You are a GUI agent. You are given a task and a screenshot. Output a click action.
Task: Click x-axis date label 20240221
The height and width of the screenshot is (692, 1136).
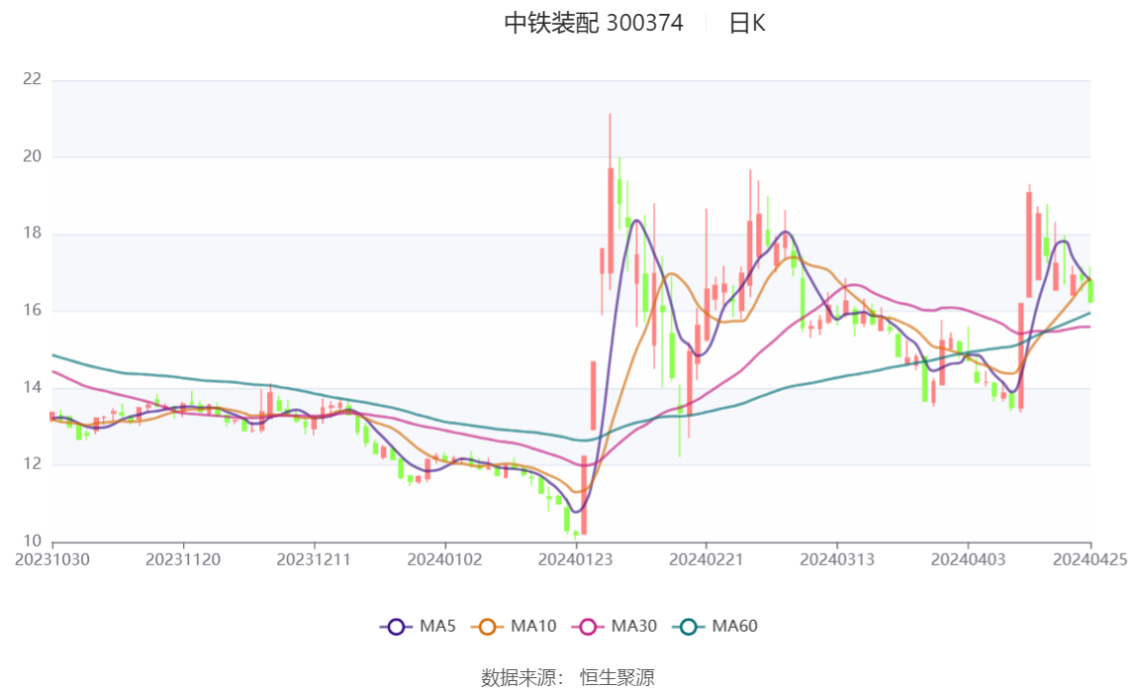click(x=707, y=559)
